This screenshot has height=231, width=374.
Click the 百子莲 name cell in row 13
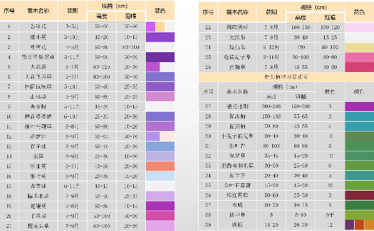pyautogui.click(x=38, y=146)
